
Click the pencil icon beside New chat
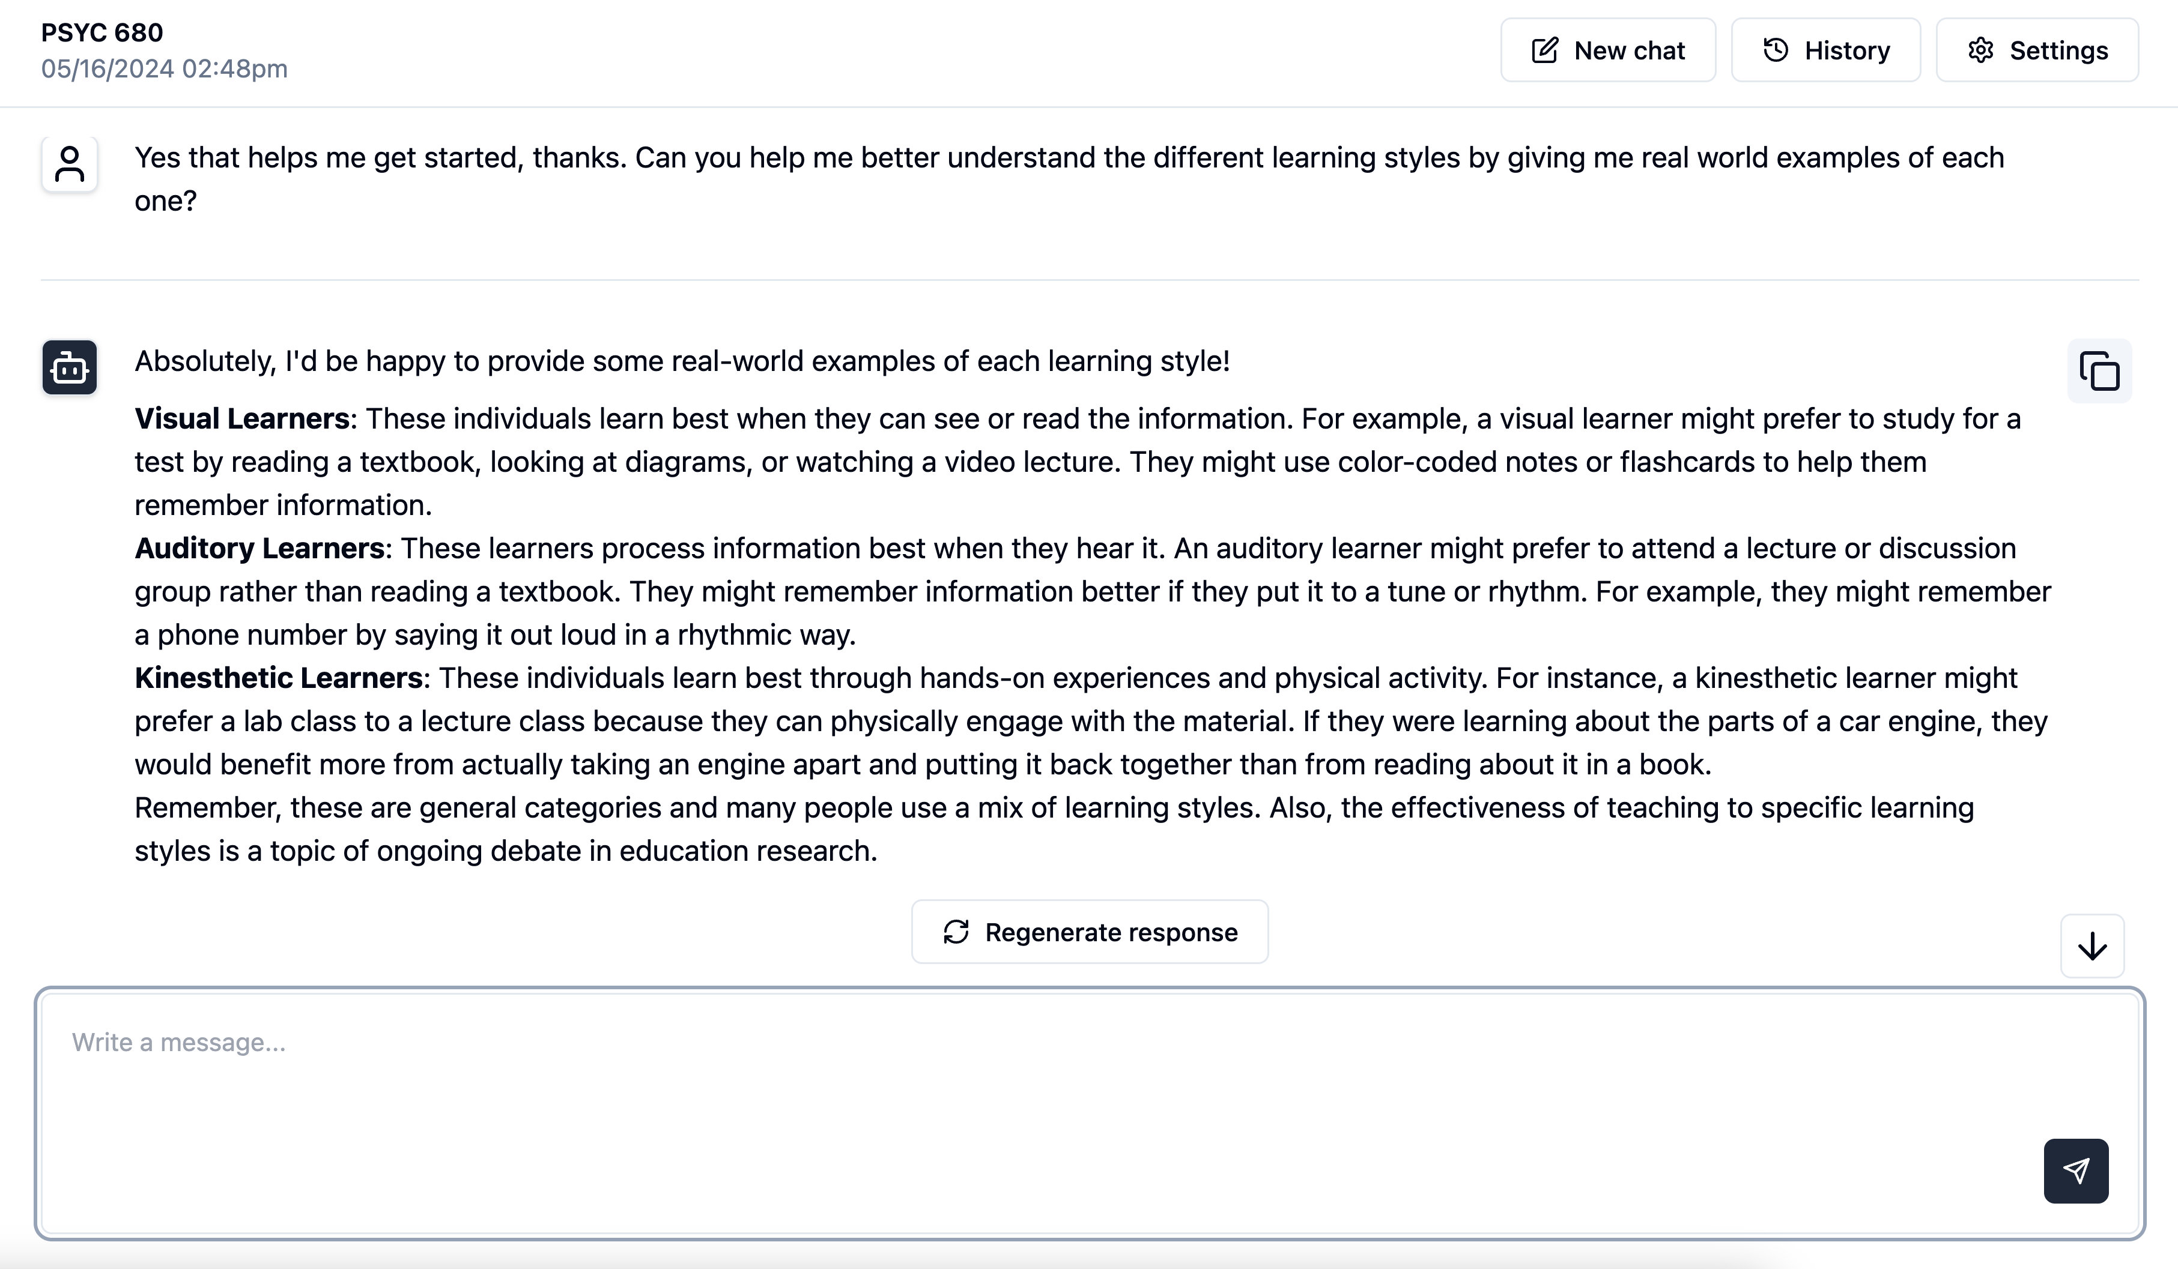point(1544,51)
